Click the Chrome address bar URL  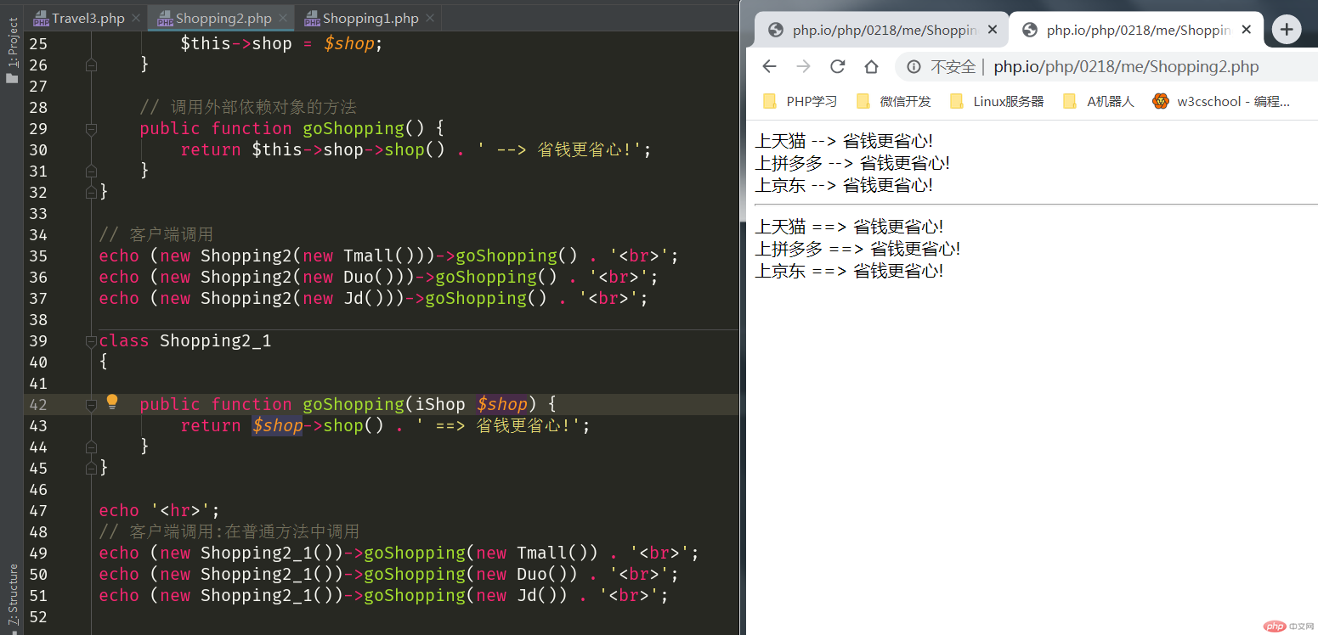pos(1126,66)
